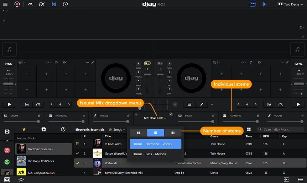Sort the track list by BPM column header

[266, 136]
